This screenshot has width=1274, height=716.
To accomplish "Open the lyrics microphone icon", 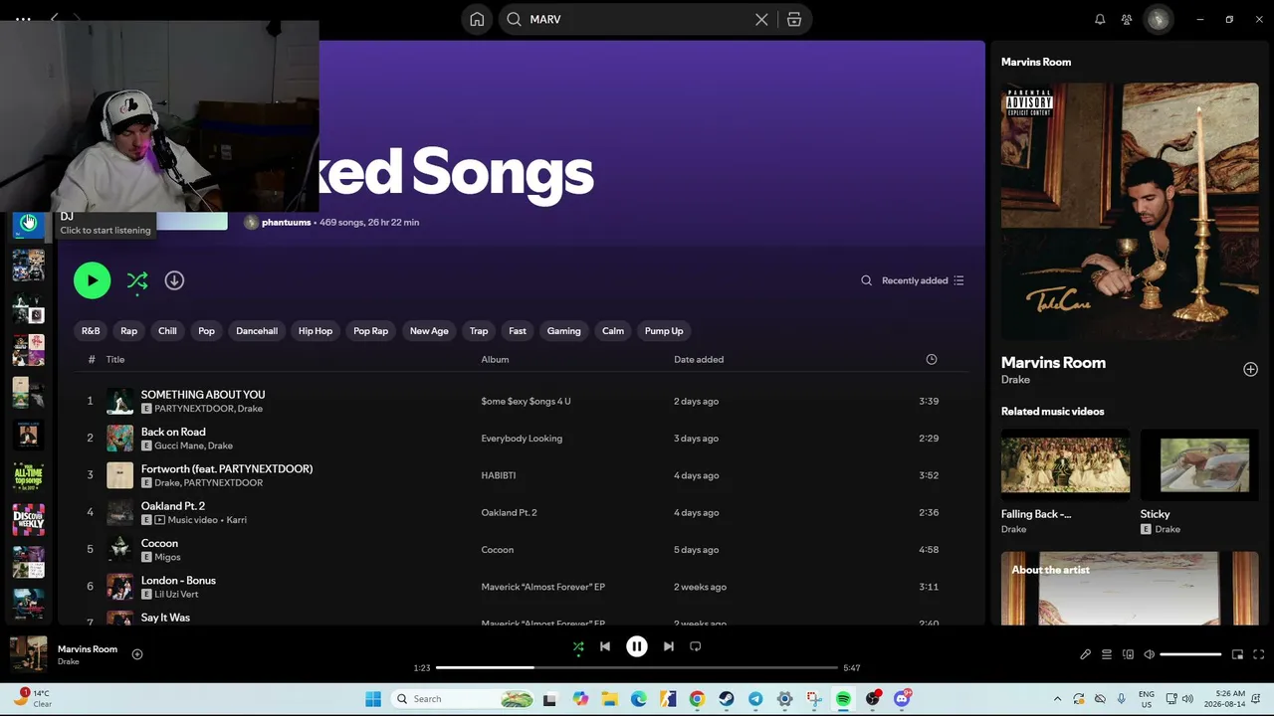I will tap(1085, 654).
